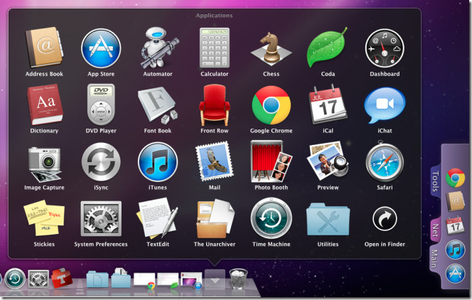
Task: Open Image Capture
Action: pos(45,164)
